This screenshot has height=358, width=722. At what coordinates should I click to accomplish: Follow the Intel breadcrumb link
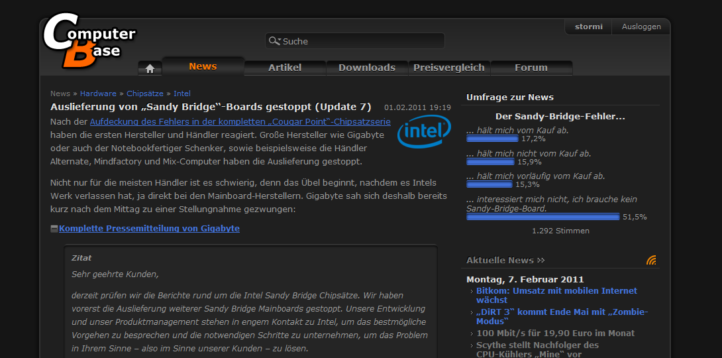click(182, 93)
